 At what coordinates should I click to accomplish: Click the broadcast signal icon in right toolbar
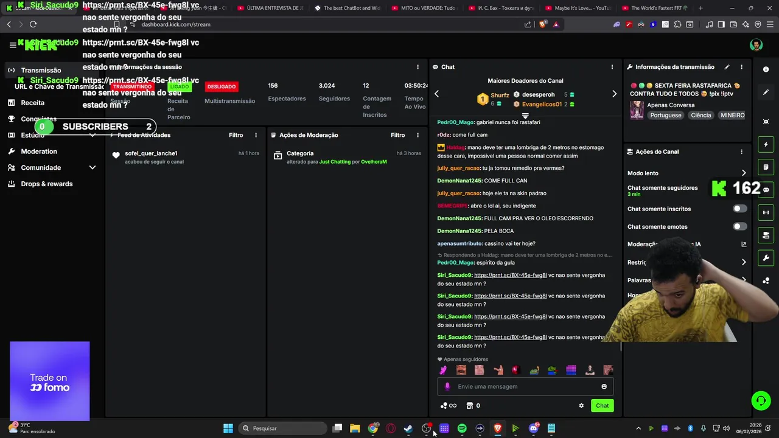(766, 212)
